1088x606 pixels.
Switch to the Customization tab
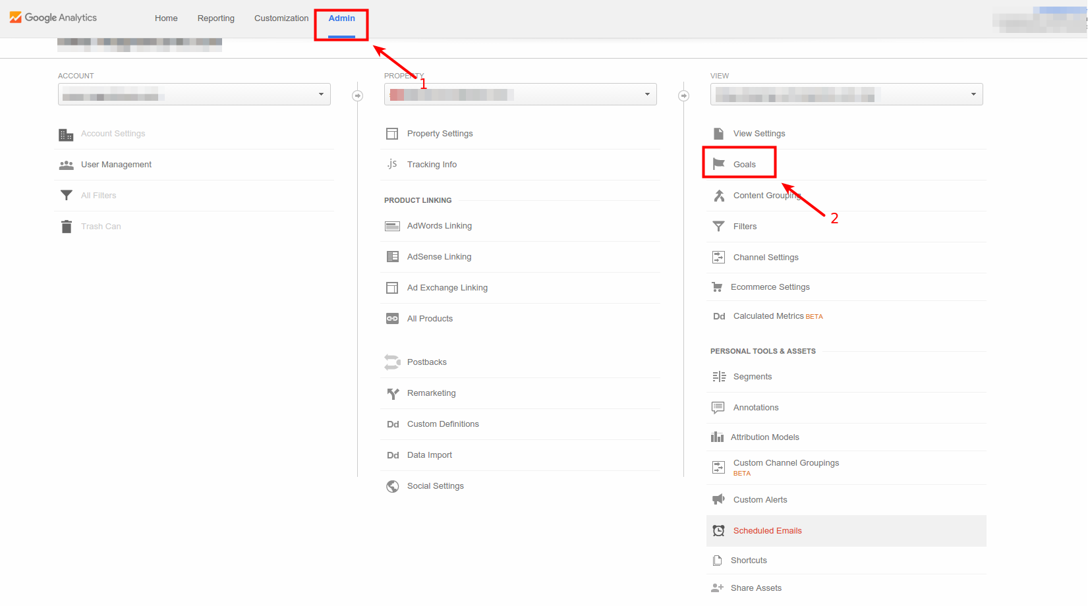coord(281,18)
